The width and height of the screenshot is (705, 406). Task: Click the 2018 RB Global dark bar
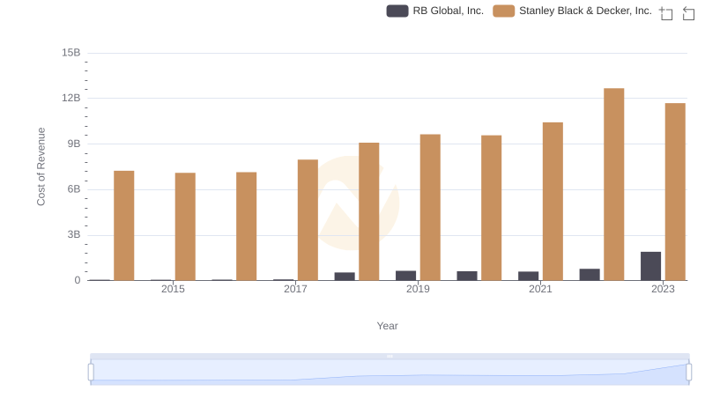(x=345, y=277)
